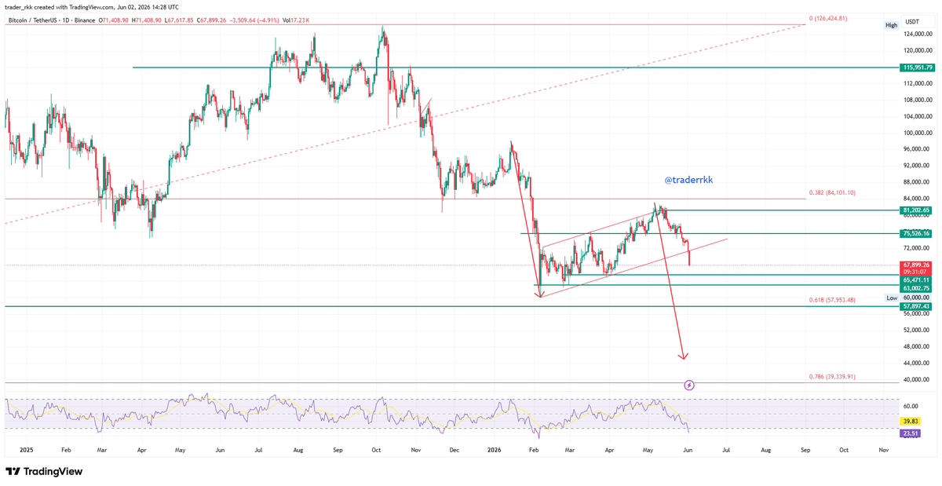The width and height of the screenshot is (942, 486).
Task: Click the purple lightning event icon
Action: (689, 385)
